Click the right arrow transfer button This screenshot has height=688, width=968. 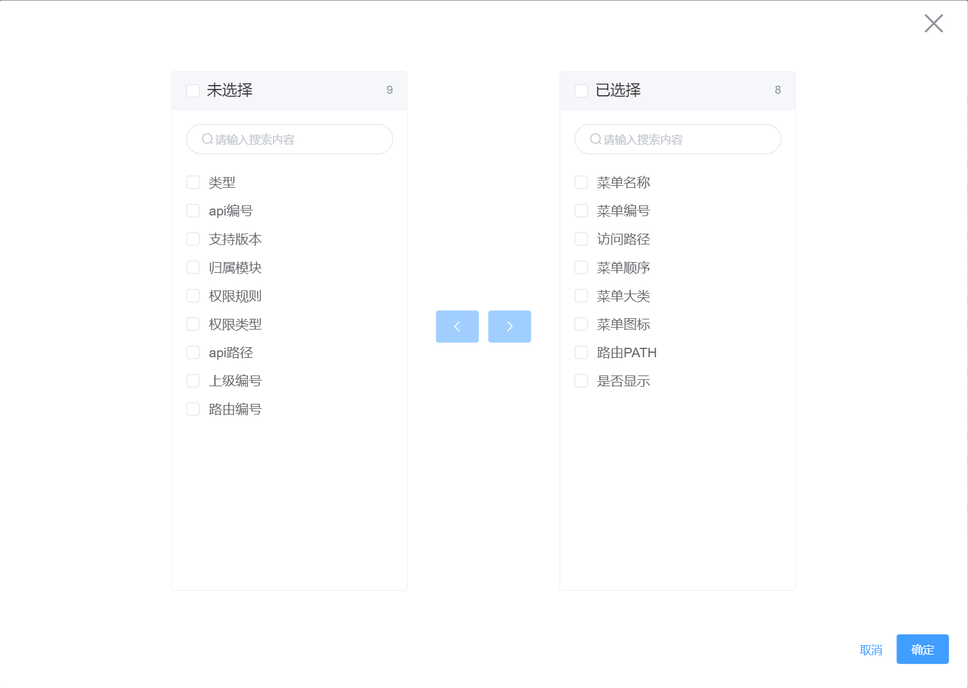point(509,326)
